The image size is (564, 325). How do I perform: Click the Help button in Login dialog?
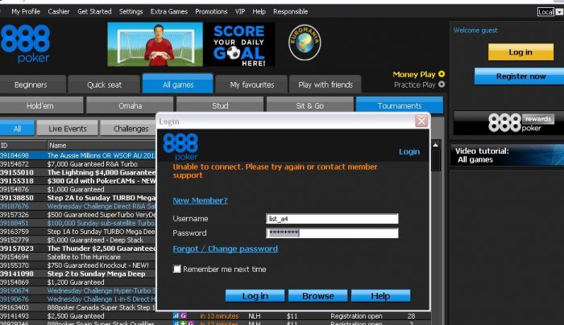(x=380, y=295)
